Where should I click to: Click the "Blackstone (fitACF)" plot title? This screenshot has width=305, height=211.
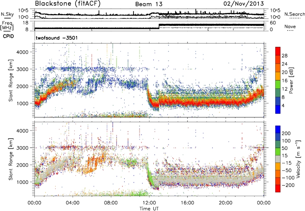coord(68,3)
